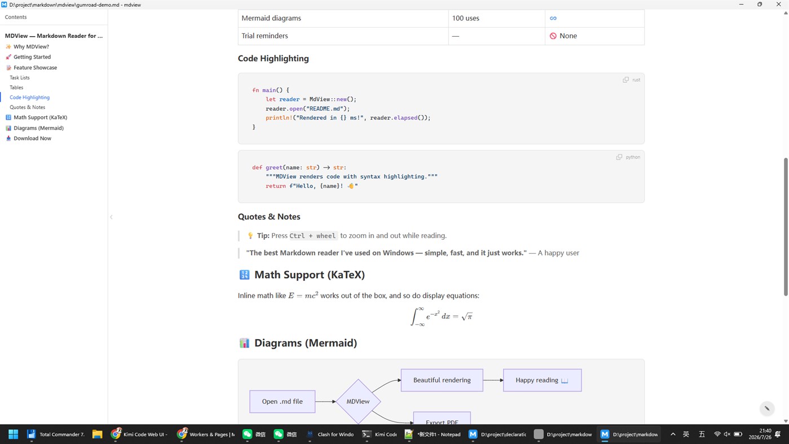Click the Contents panel header
The width and height of the screenshot is (789, 444).
pos(16,17)
